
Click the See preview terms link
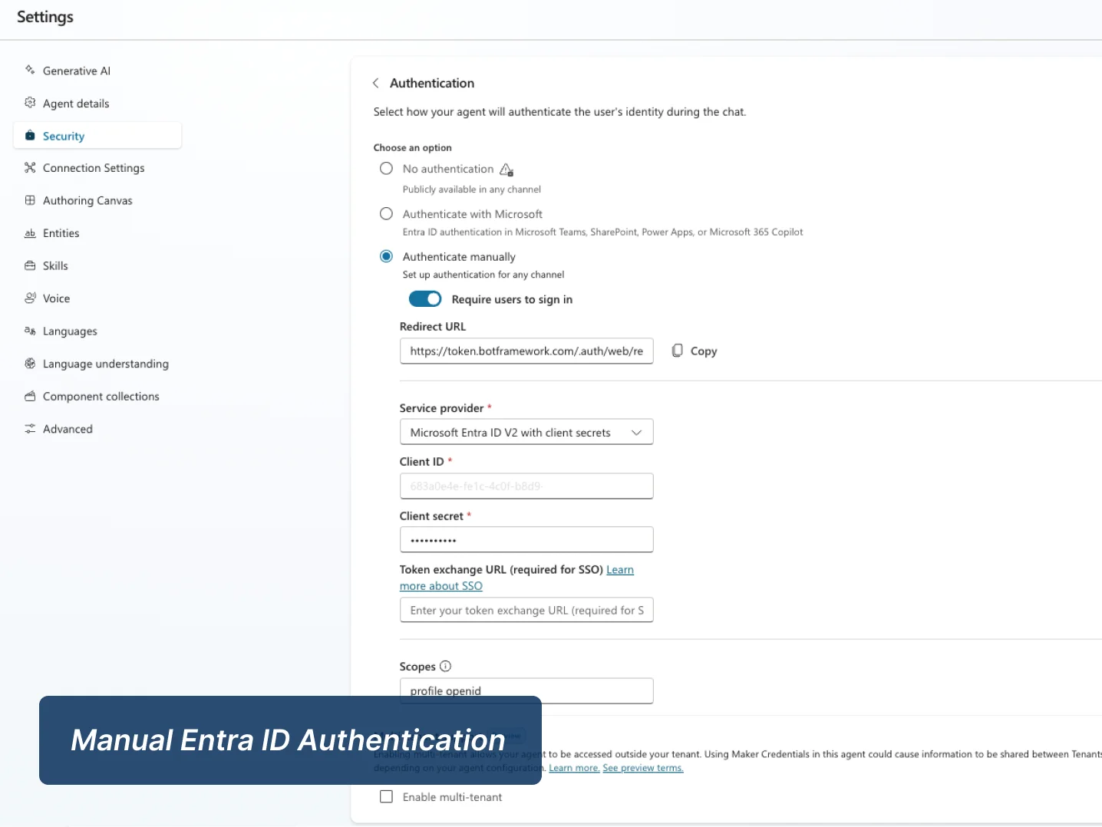click(642, 767)
